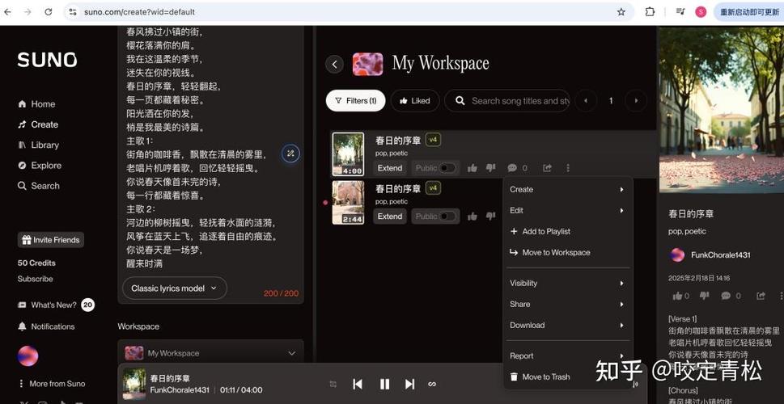
Task: Dislike the 2:44 song with thumbs down
Action: pyautogui.click(x=491, y=217)
